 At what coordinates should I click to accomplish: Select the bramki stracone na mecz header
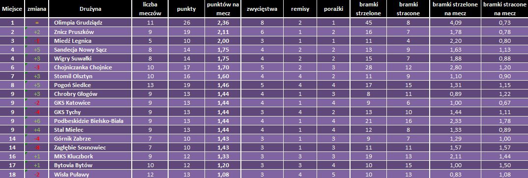pos(504,9)
